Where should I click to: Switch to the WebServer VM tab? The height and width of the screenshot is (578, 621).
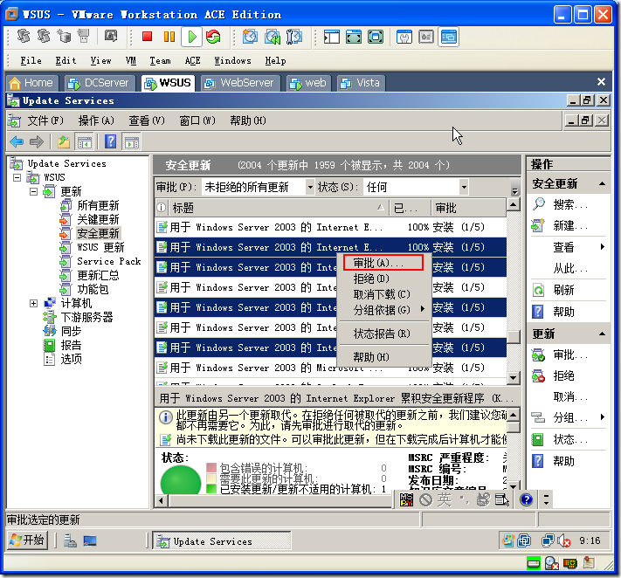[240, 83]
